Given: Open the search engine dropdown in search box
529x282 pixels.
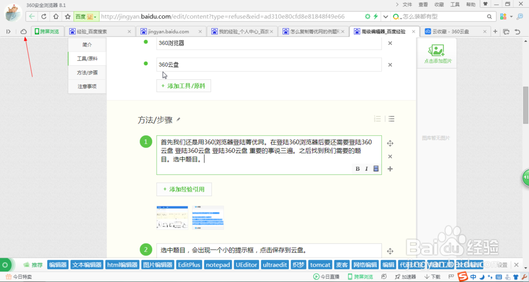Looking at the screenshot, I should click(397, 16).
